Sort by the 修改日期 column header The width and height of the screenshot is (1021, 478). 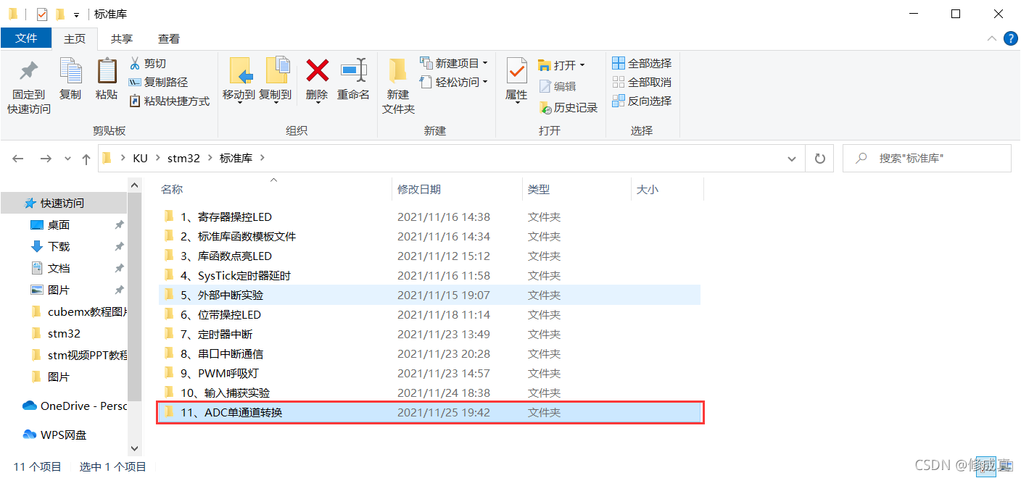418,189
